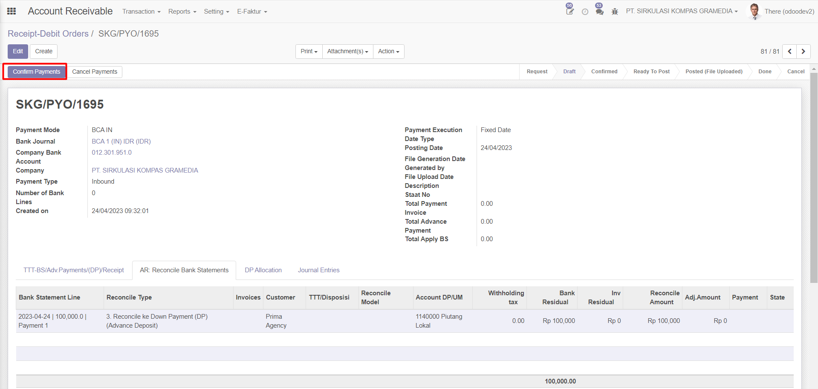Expand the Attachment(s) dropdown

tap(348, 52)
